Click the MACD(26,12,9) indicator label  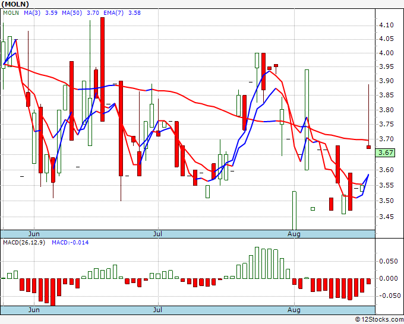coord(24,243)
